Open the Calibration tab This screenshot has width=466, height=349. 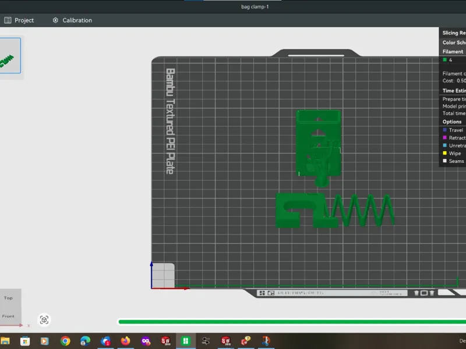[x=72, y=20]
